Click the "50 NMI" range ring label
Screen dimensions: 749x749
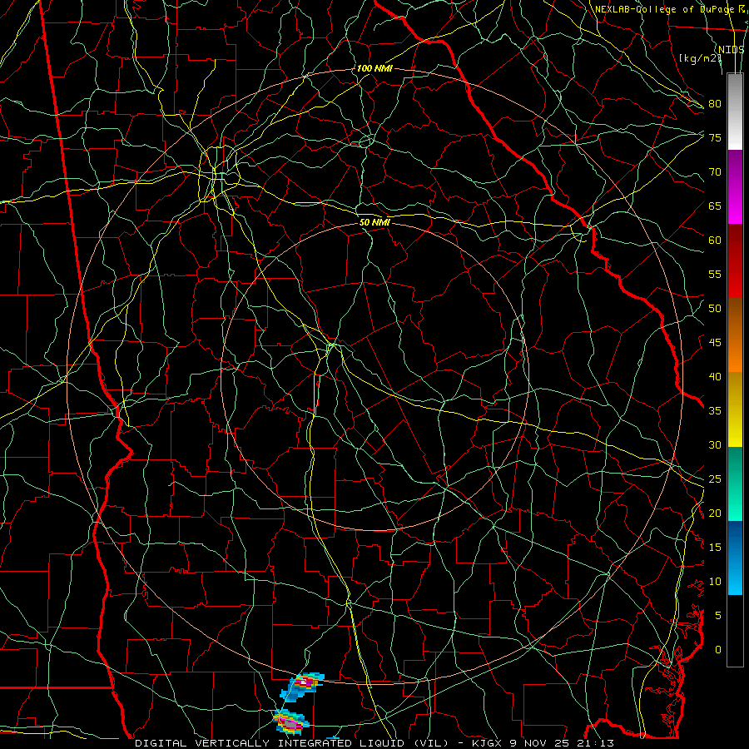click(x=375, y=222)
